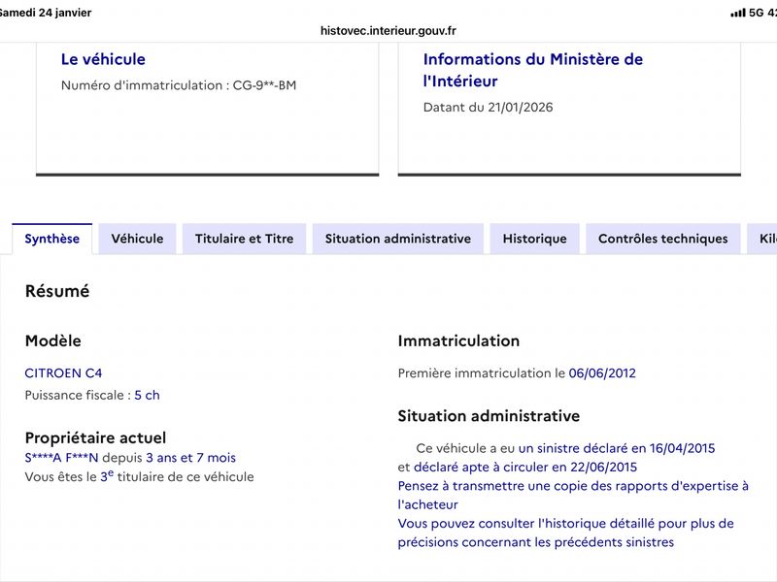Click owner name S****A F***N
The height and width of the screenshot is (582, 777).
pos(62,458)
